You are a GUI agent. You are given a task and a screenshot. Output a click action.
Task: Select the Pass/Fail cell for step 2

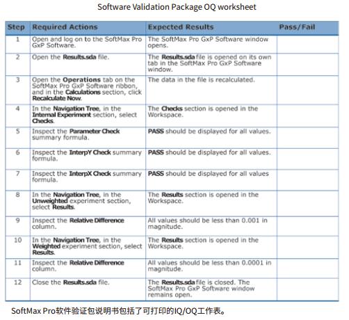pyautogui.click(x=308, y=64)
